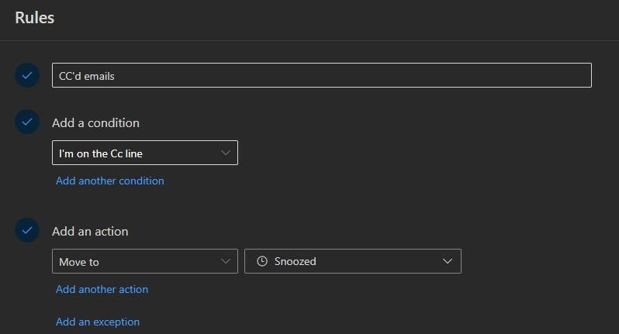
Task: Click the Add a condition section label
Action: pyautogui.click(x=95, y=122)
